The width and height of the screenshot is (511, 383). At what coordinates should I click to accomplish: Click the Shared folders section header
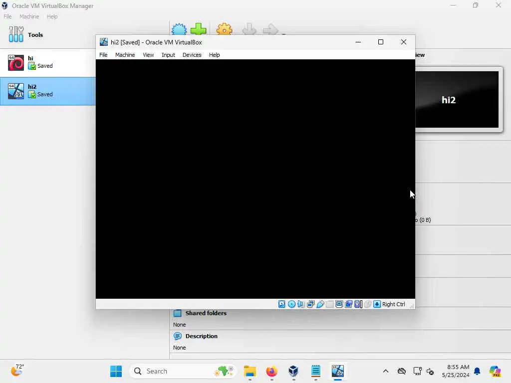point(206,313)
